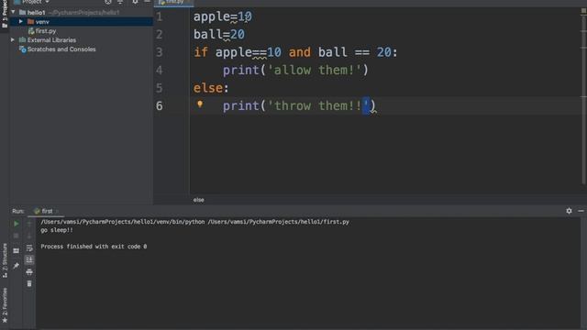Select first.py in the project tree
Screen dimensions: 587x330
(42, 31)
